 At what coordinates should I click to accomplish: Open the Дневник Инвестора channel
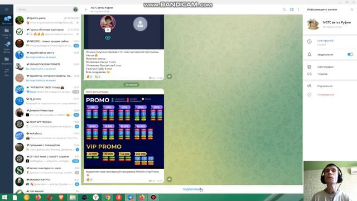[47, 113]
